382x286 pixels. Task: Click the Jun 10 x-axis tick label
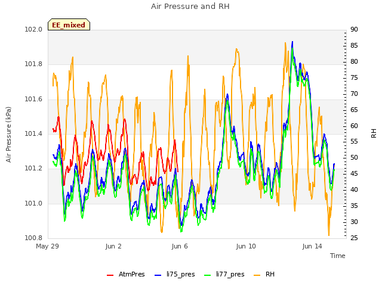click(x=246, y=246)
